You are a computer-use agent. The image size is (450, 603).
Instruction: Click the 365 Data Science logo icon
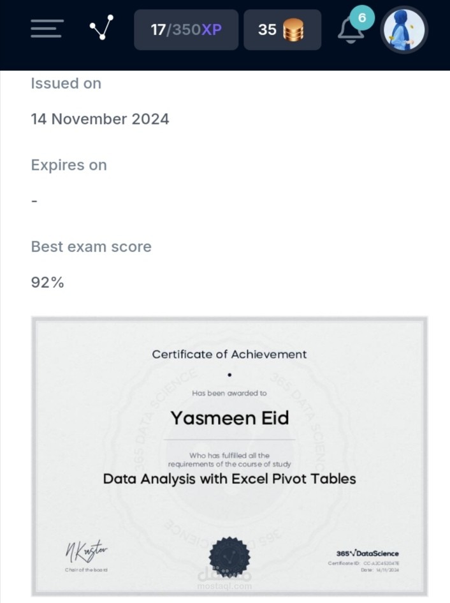point(101,27)
